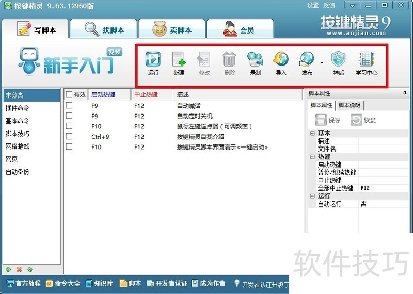Click the 恢复 restore button in properties
Screen dimensions: 413x294
coord(363,120)
